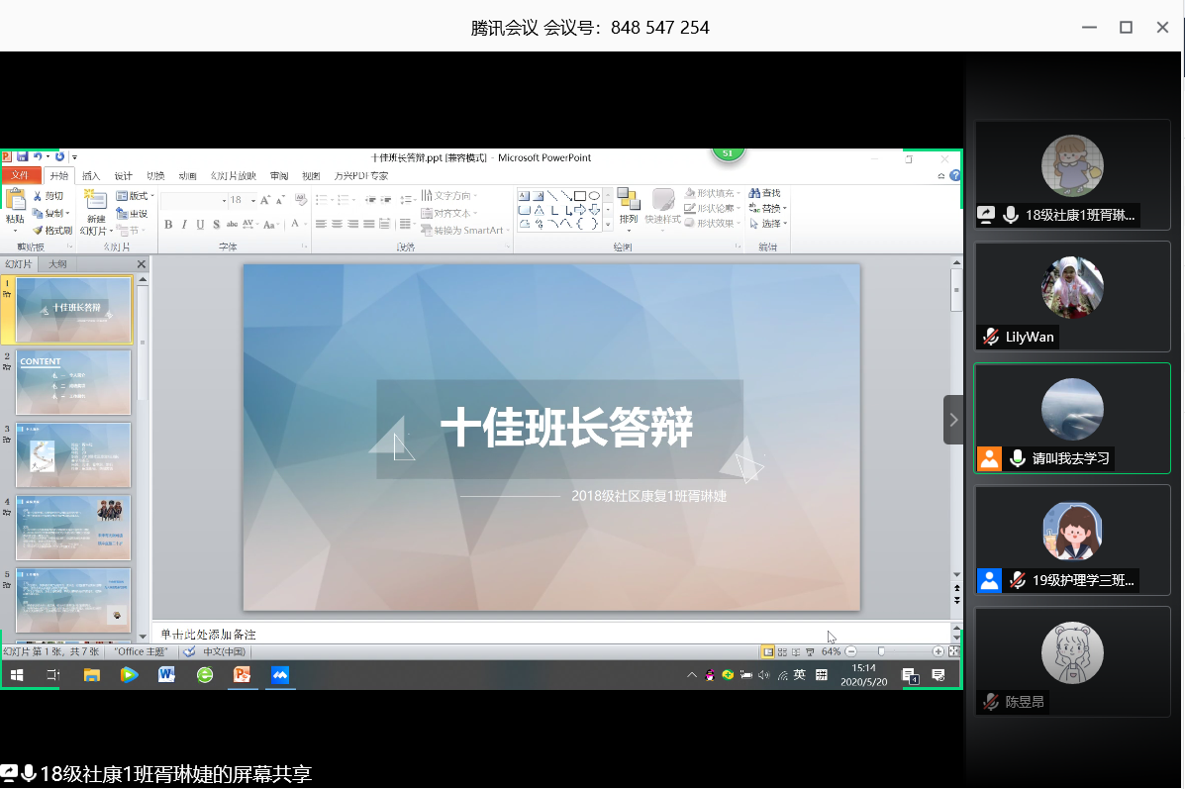Select the CONTENT slide thumbnail
The height and width of the screenshot is (789, 1185).
point(73,381)
